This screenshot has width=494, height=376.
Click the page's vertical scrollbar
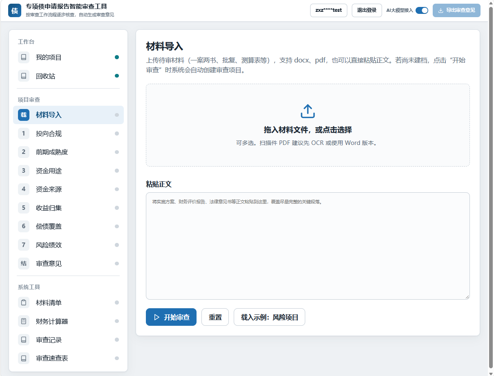pyautogui.click(x=491, y=188)
